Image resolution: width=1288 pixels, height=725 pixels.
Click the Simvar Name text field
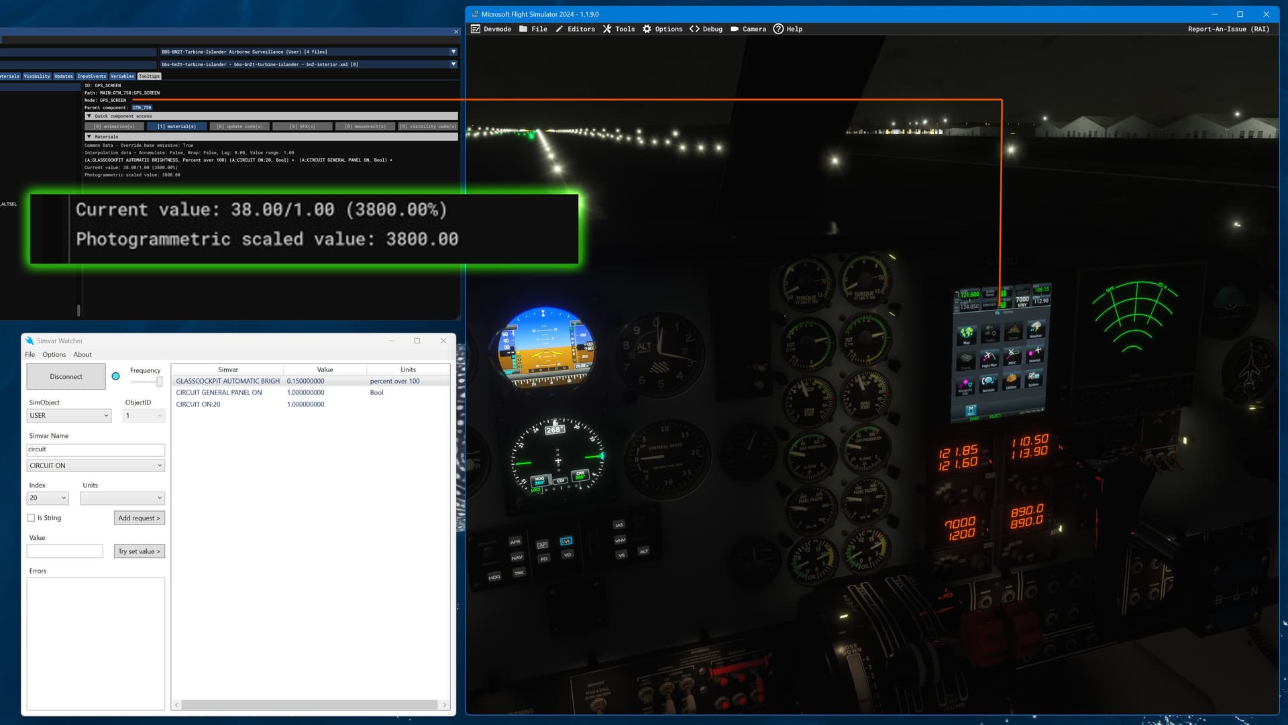(x=95, y=449)
